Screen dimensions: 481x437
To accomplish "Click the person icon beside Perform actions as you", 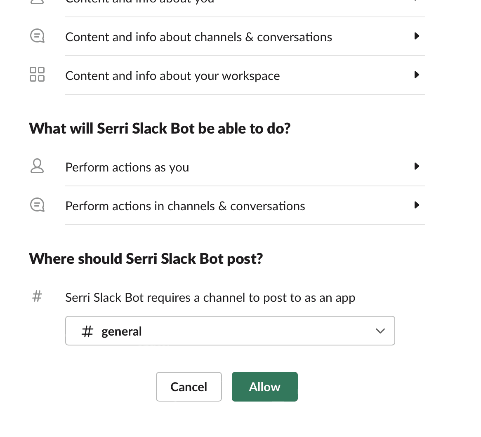I will [x=37, y=166].
